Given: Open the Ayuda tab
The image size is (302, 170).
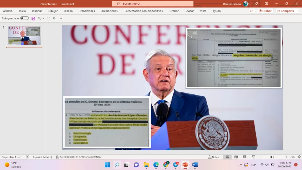Looking at the screenshot, I should tap(216, 11).
